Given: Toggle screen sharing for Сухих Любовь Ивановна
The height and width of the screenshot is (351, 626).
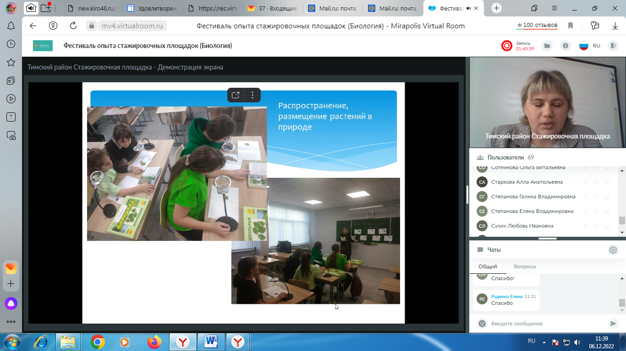Looking at the screenshot, I should [607, 226].
